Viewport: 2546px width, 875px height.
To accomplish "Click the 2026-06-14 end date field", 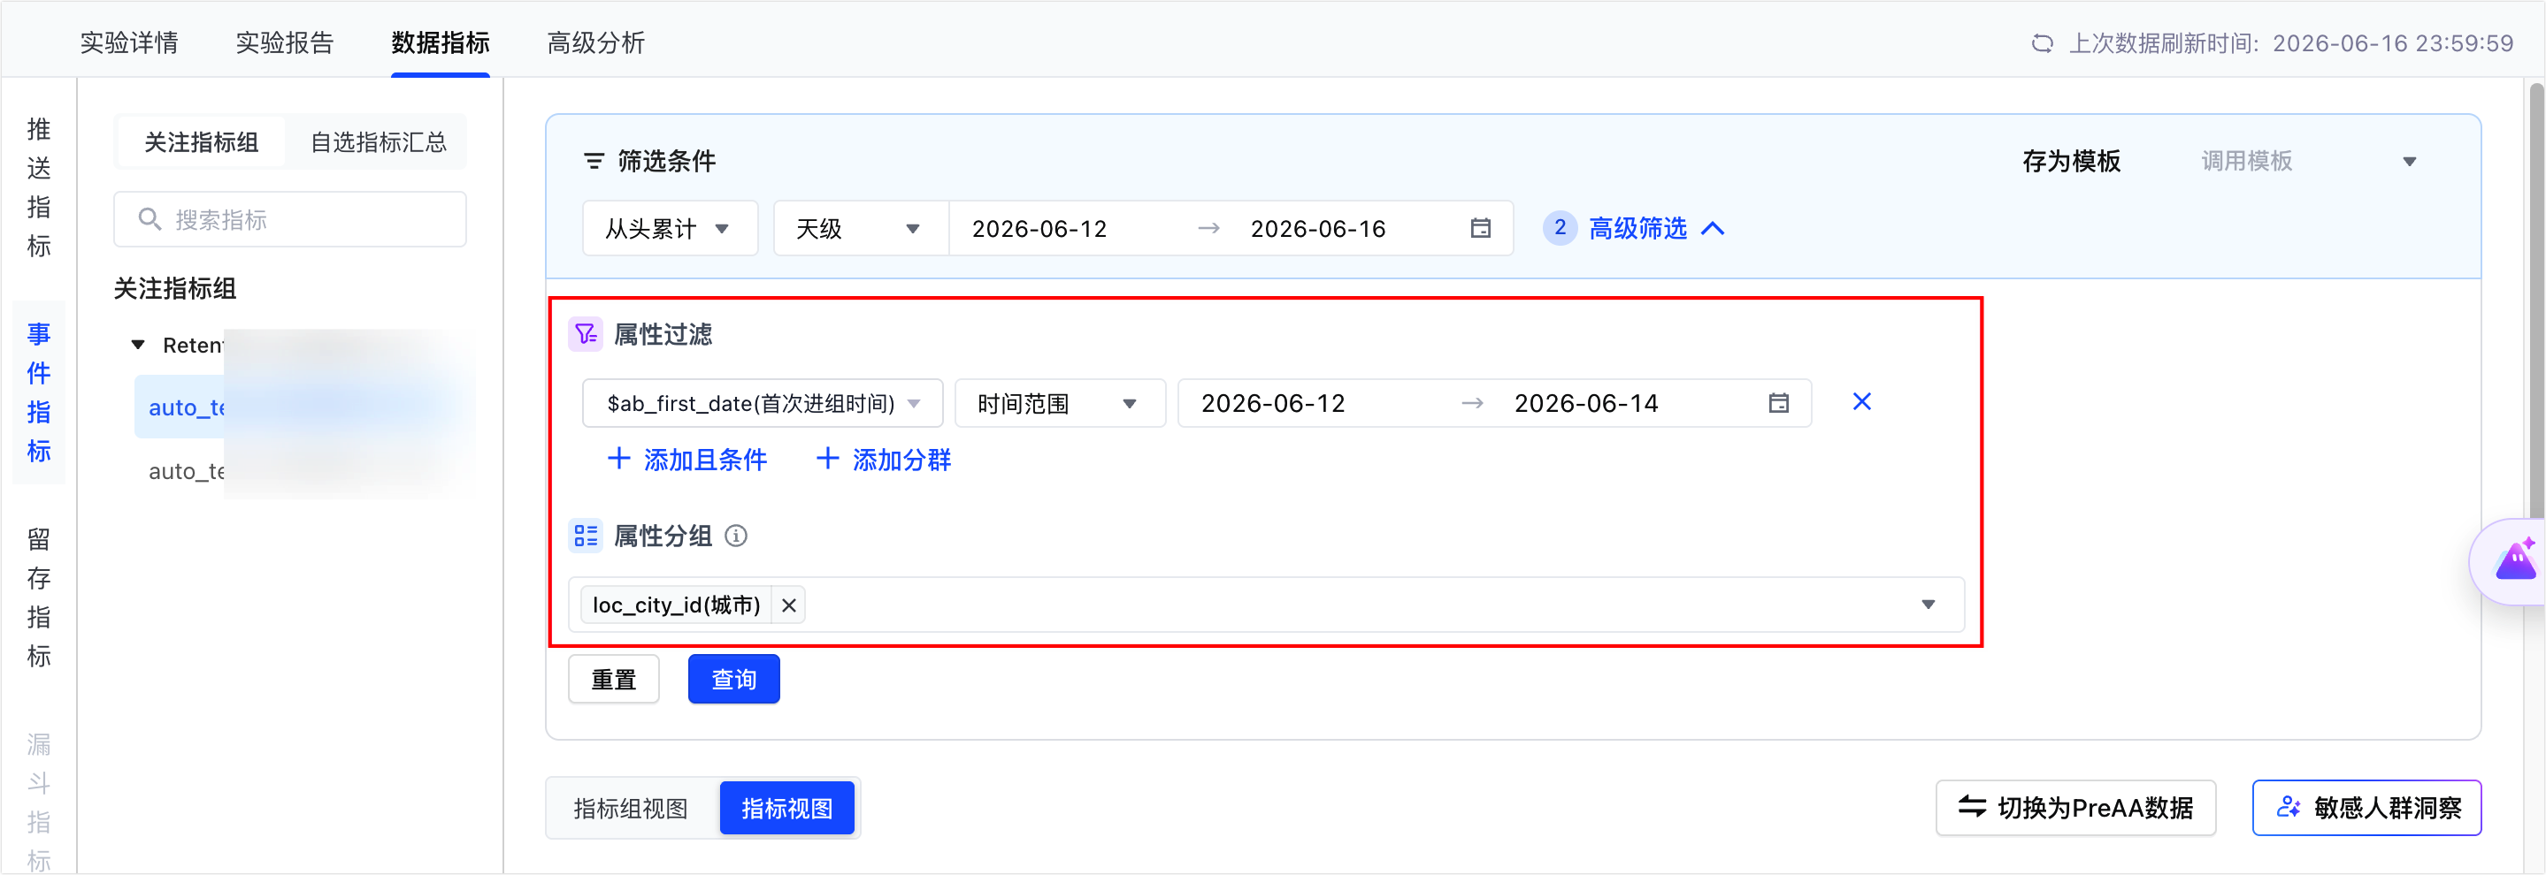I will 1586,403.
